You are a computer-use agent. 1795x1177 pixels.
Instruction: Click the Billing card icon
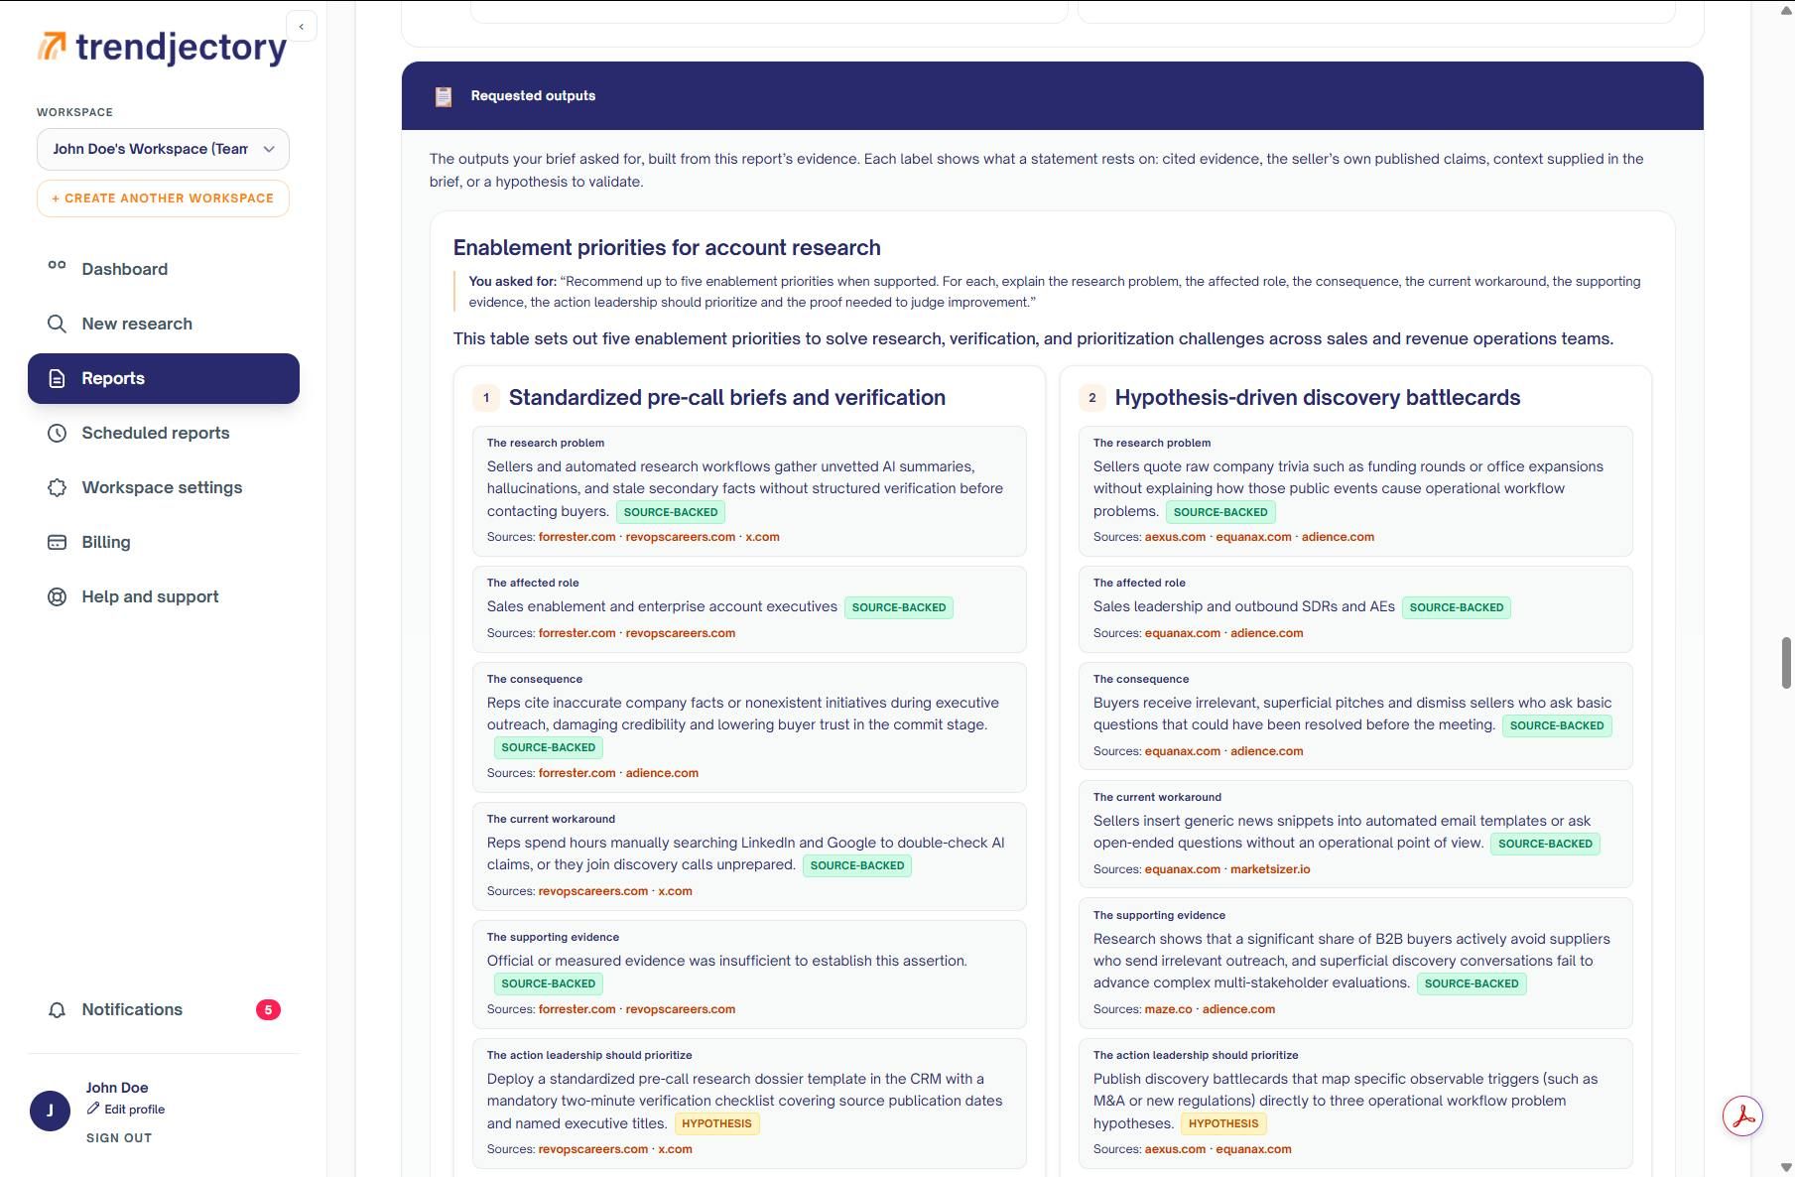57,542
